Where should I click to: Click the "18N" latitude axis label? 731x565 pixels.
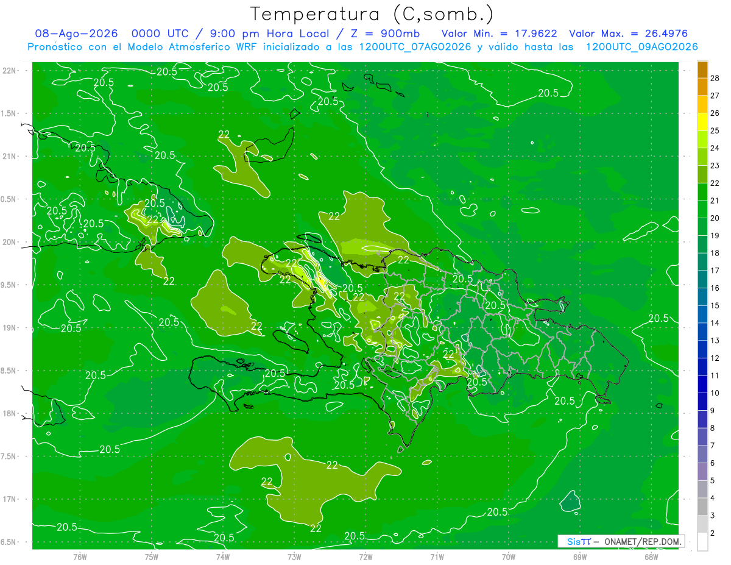coord(9,414)
